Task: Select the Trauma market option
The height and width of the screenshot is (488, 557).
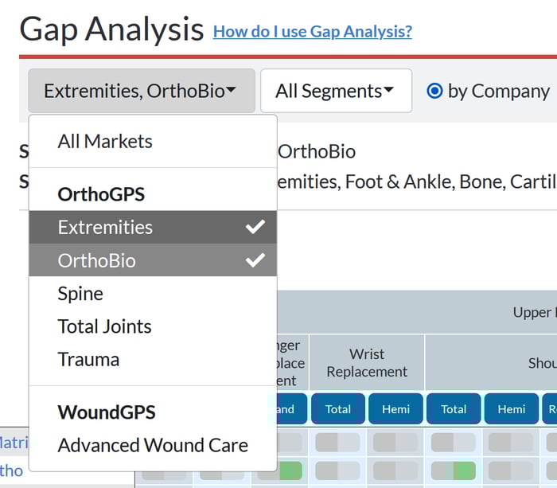Action: click(x=153, y=359)
